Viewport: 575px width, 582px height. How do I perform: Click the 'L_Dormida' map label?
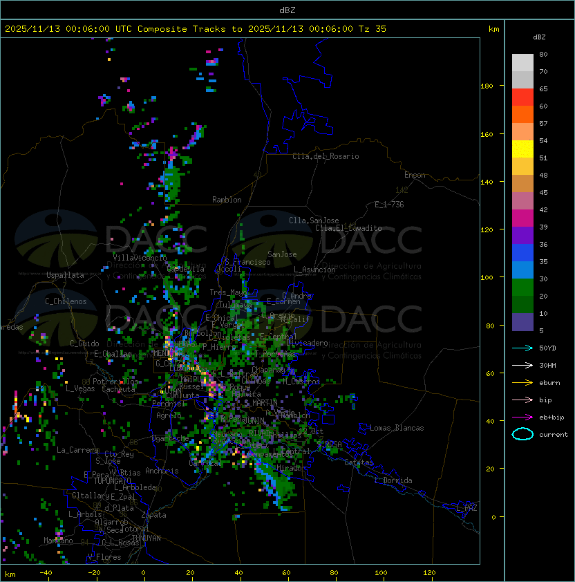click(x=393, y=480)
